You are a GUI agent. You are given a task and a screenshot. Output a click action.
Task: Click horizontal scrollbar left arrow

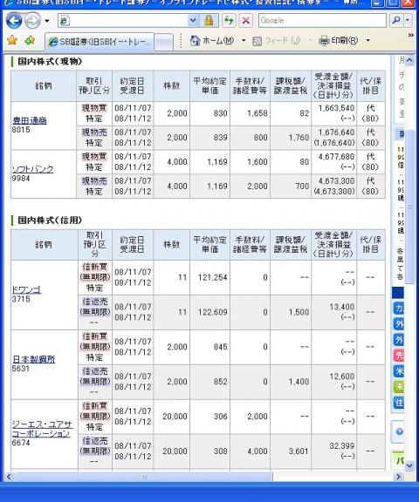pyautogui.click(x=10, y=477)
